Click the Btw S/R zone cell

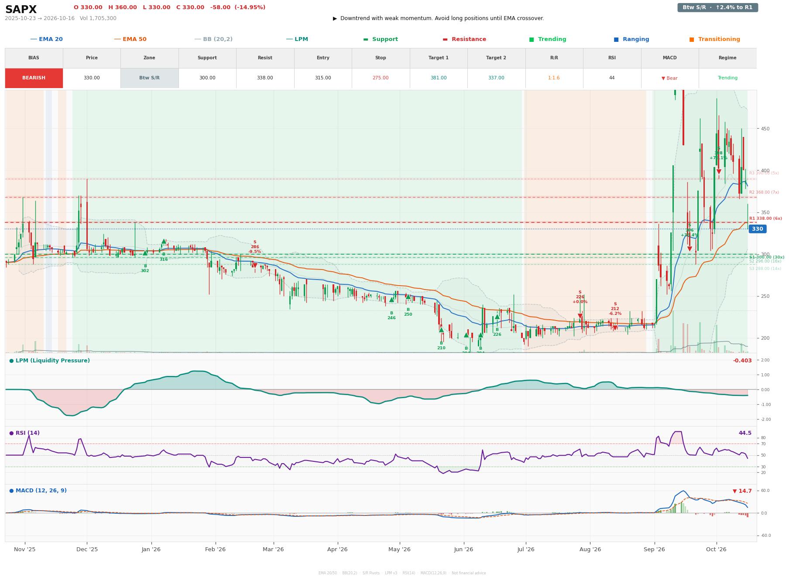point(149,78)
